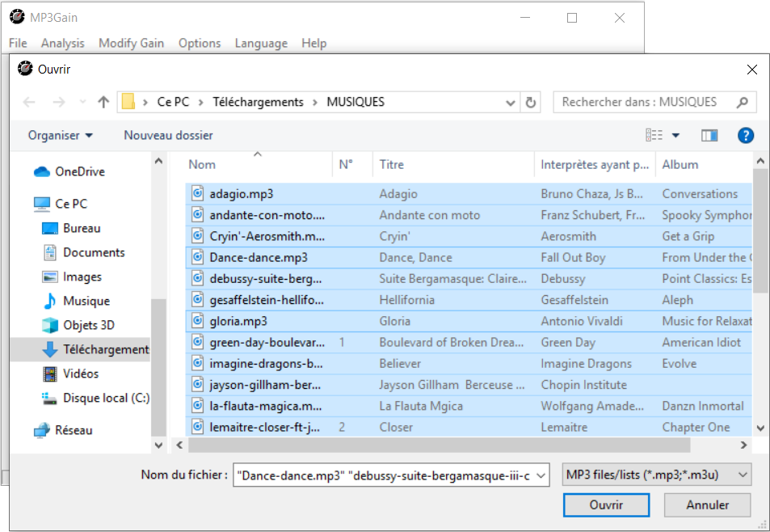Click the blue Help question mark icon
Image resolution: width=770 pixels, height=532 pixels.
click(x=746, y=135)
